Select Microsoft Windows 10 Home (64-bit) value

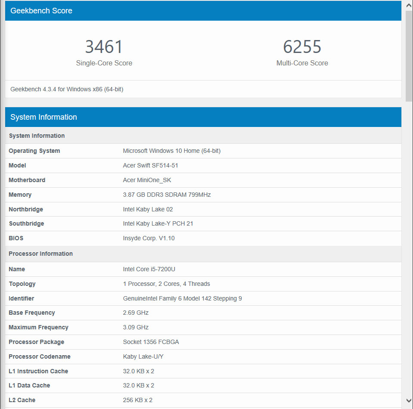point(172,151)
